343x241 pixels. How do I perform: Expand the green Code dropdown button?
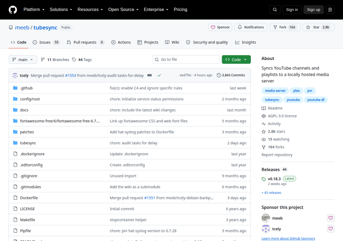(x=236, y=60)
